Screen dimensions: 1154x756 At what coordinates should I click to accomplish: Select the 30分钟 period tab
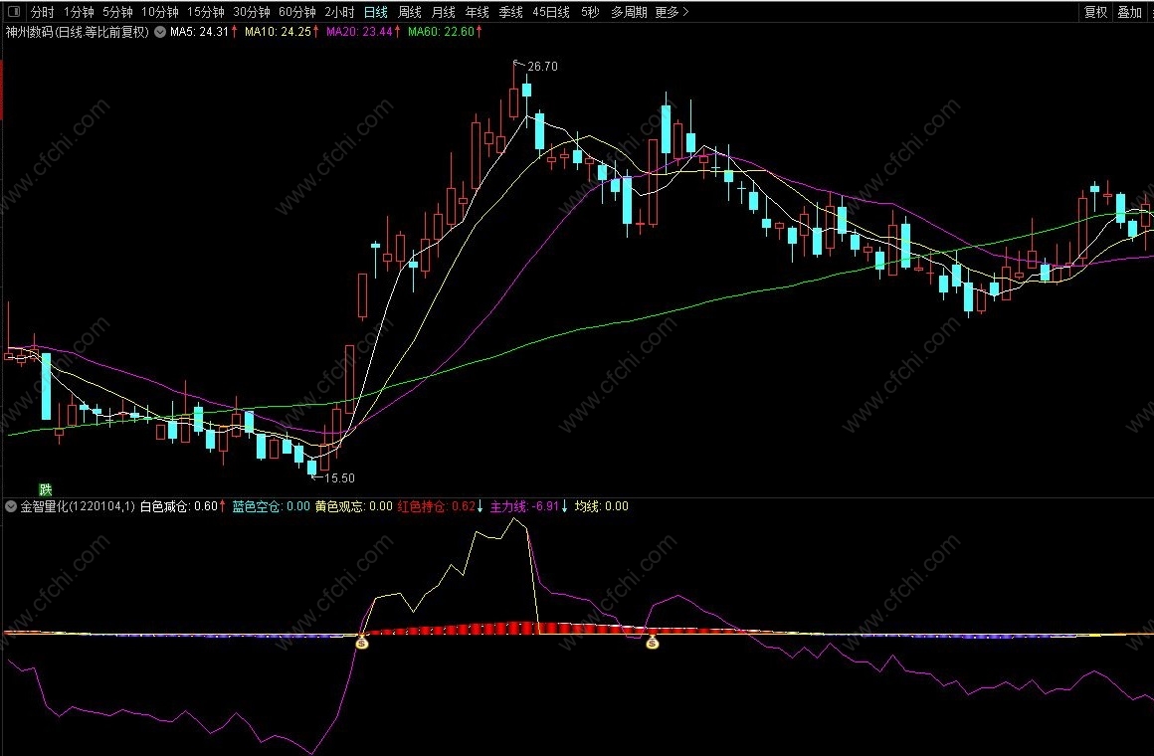pyautogui.click(x=252, y=12)
